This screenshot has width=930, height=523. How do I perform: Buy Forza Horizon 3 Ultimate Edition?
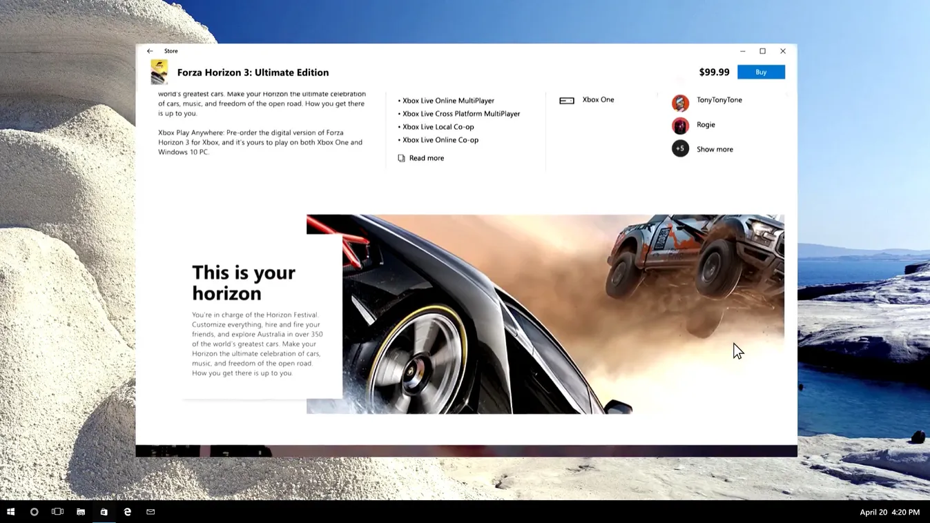click(761, 72)
